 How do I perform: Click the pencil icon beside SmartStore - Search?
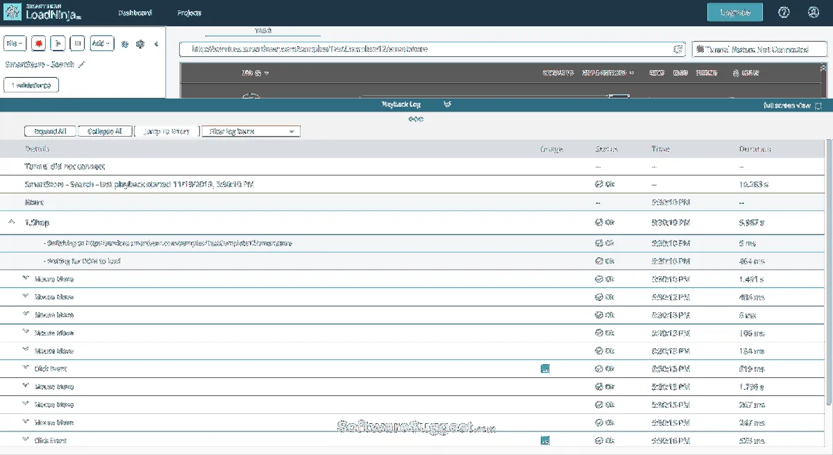81,65
